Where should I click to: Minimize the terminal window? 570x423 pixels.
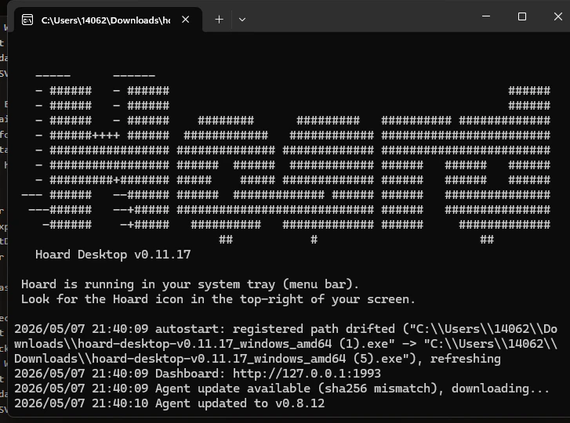pos(486,16)
